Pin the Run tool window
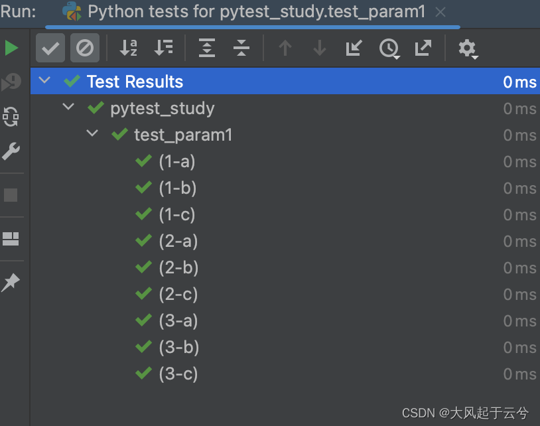The image size is (540, 426). tap(12, 282)
